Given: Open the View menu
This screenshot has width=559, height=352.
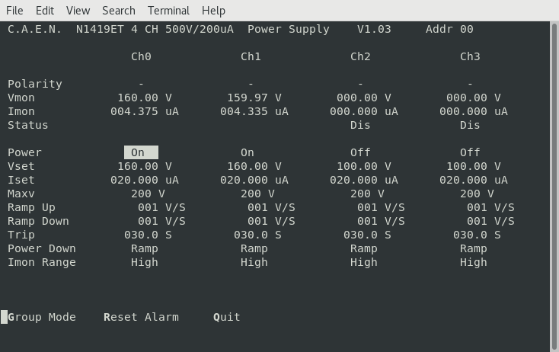Looking at the screenshot, I should pos(78,11).
